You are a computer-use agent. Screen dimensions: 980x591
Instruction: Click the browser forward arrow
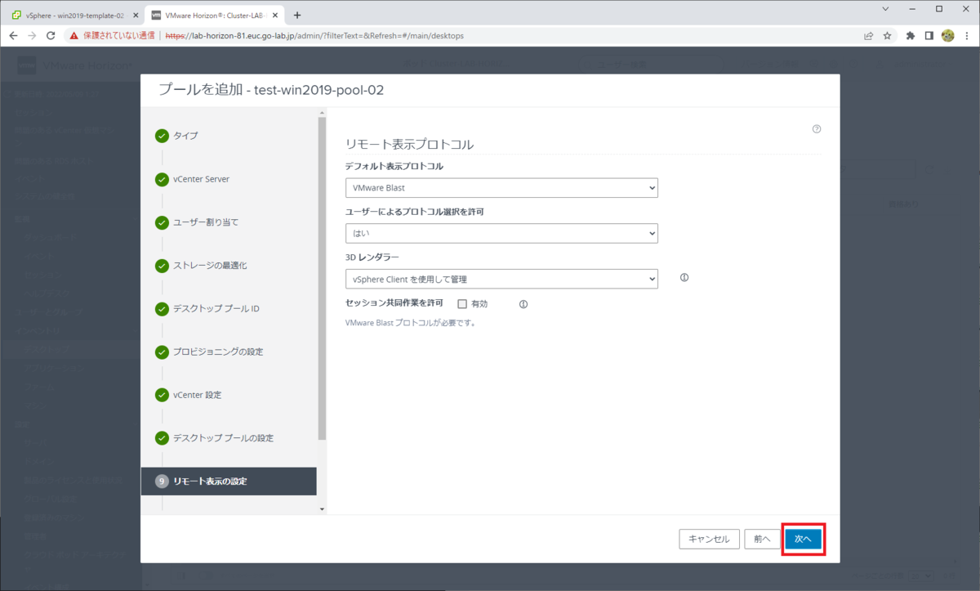[x=32, y=36]
